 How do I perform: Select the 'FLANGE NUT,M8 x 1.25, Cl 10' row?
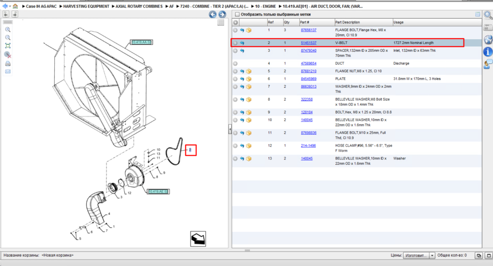pos(357,71)
